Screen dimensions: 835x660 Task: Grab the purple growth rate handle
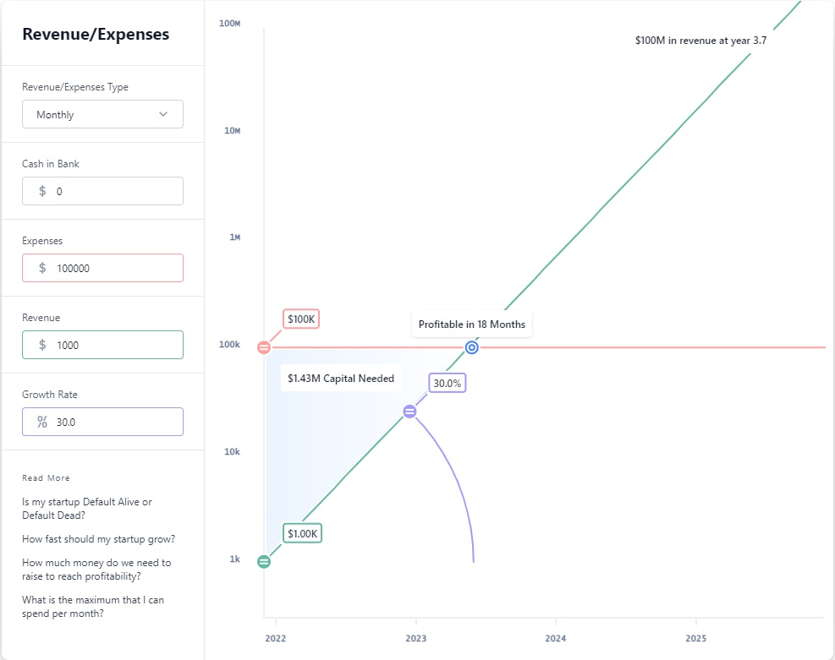click(x=409, y=412)
